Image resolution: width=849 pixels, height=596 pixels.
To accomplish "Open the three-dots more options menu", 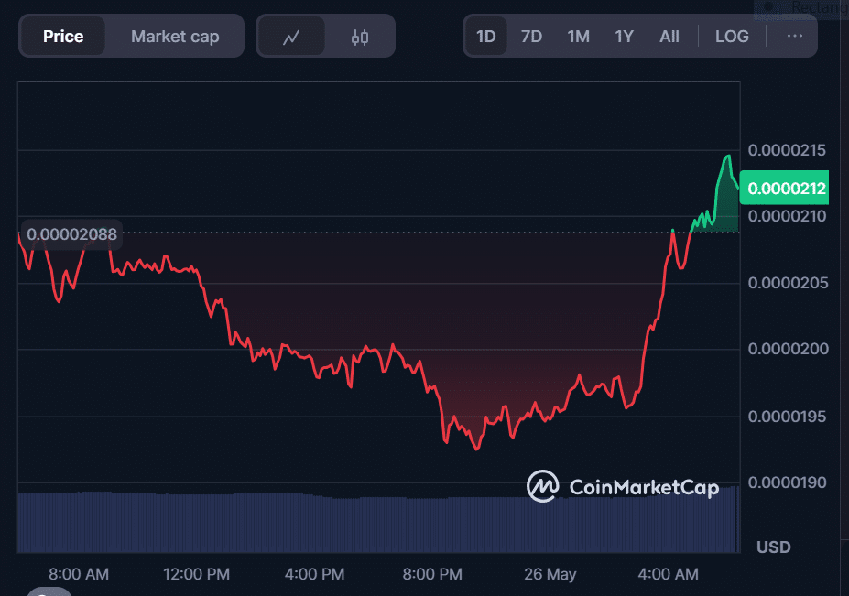I will tap(794, 37).
